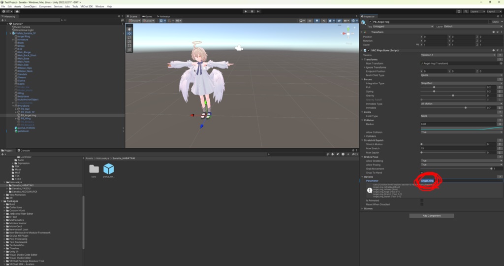Expand the Ignore Transforms foldout

364,67
